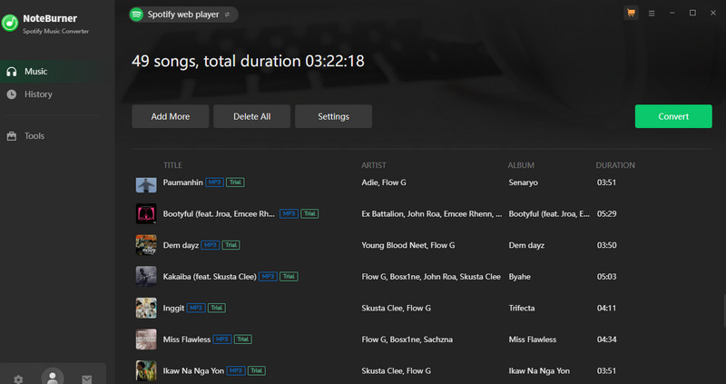Click the ARTIST column header
This screenshot has height=384, width=726.
374,165
